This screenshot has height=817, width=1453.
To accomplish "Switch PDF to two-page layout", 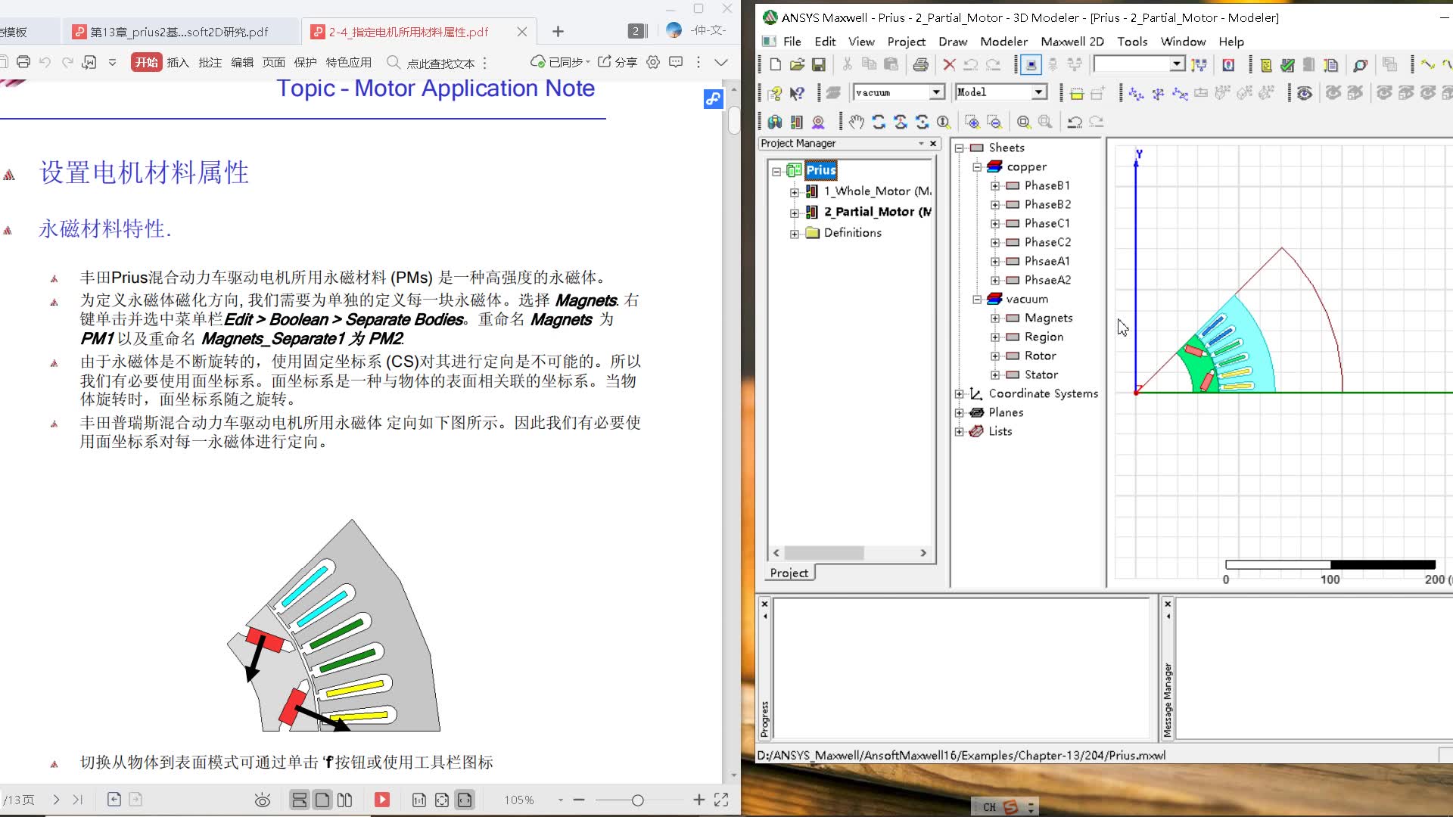I will click(x=345, y=800).
